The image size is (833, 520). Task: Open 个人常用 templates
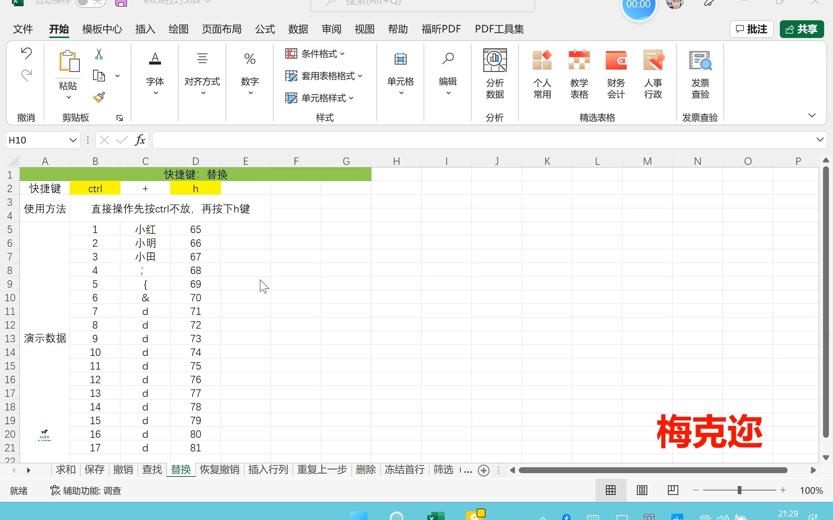click(542, 74)
